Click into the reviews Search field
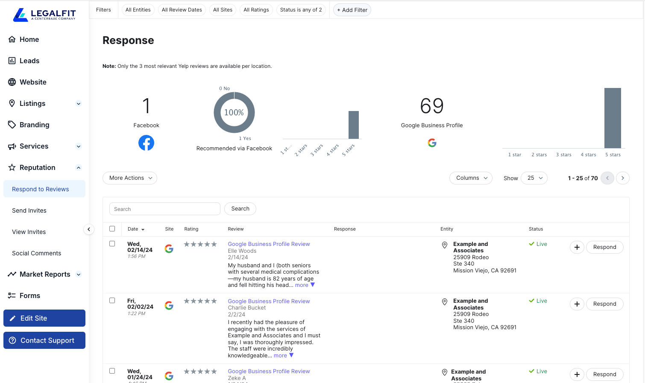This screenshot has height=383, width=645. (x=165, y=209)
